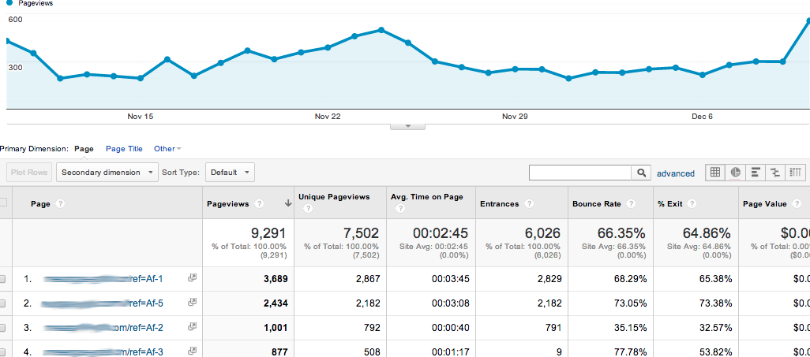Open help for % Exit column
This screenshot has height=357, width=810.
tap(692, 204)
